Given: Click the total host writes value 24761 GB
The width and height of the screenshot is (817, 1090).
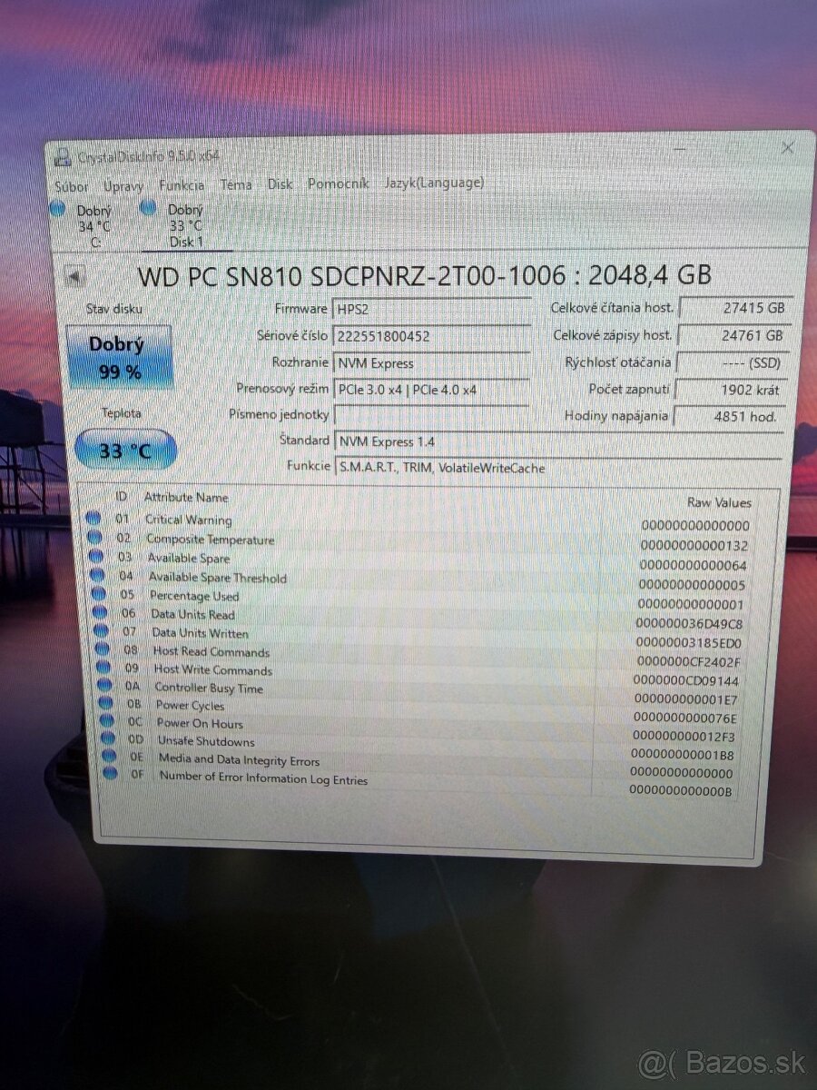Looking at the screenshot, I should pyautogui.click(x=734, y=335).
